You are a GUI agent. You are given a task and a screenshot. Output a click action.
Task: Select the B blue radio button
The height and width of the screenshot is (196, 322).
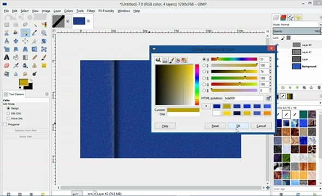click(204, 90)
